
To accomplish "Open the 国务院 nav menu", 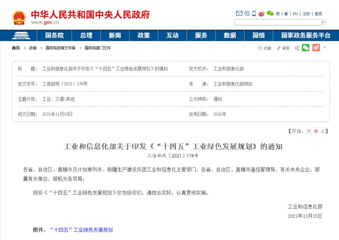I will coord(54,35).
